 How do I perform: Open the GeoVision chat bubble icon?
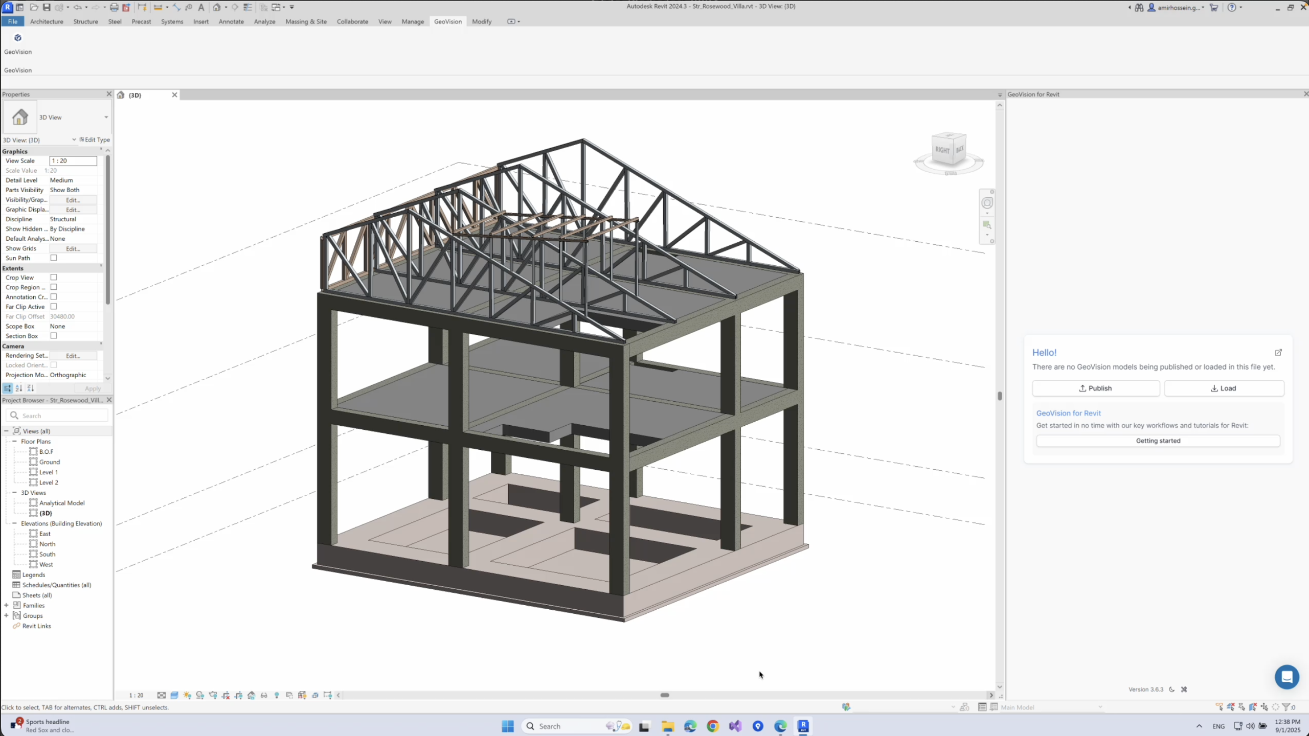(1287, 677)
